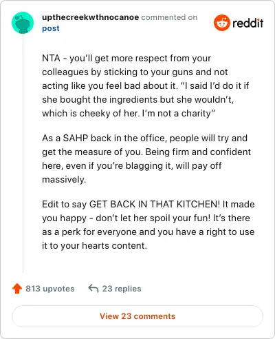The width and height of the screenshot is (275, 339).
Task: Click the teal Reddit user avatar
Action: pos(23,23)
